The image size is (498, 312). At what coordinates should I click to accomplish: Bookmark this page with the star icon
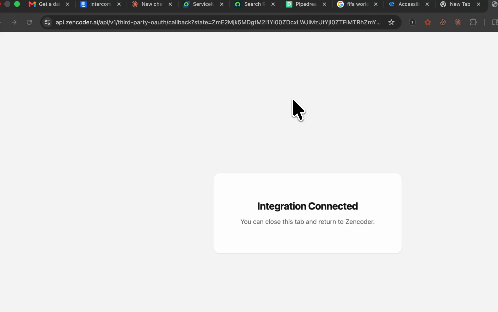tap(391, 22)
